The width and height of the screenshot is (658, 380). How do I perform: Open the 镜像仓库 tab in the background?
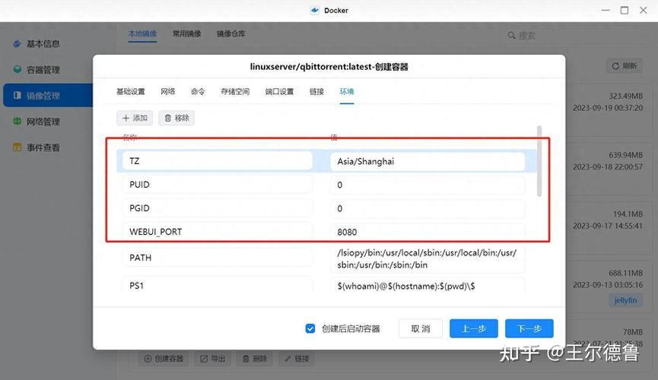coord(230,33)
